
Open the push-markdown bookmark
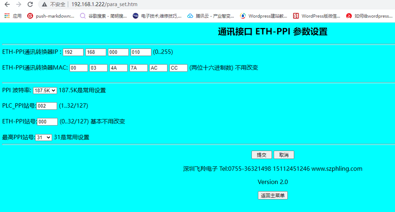point(51,16)
